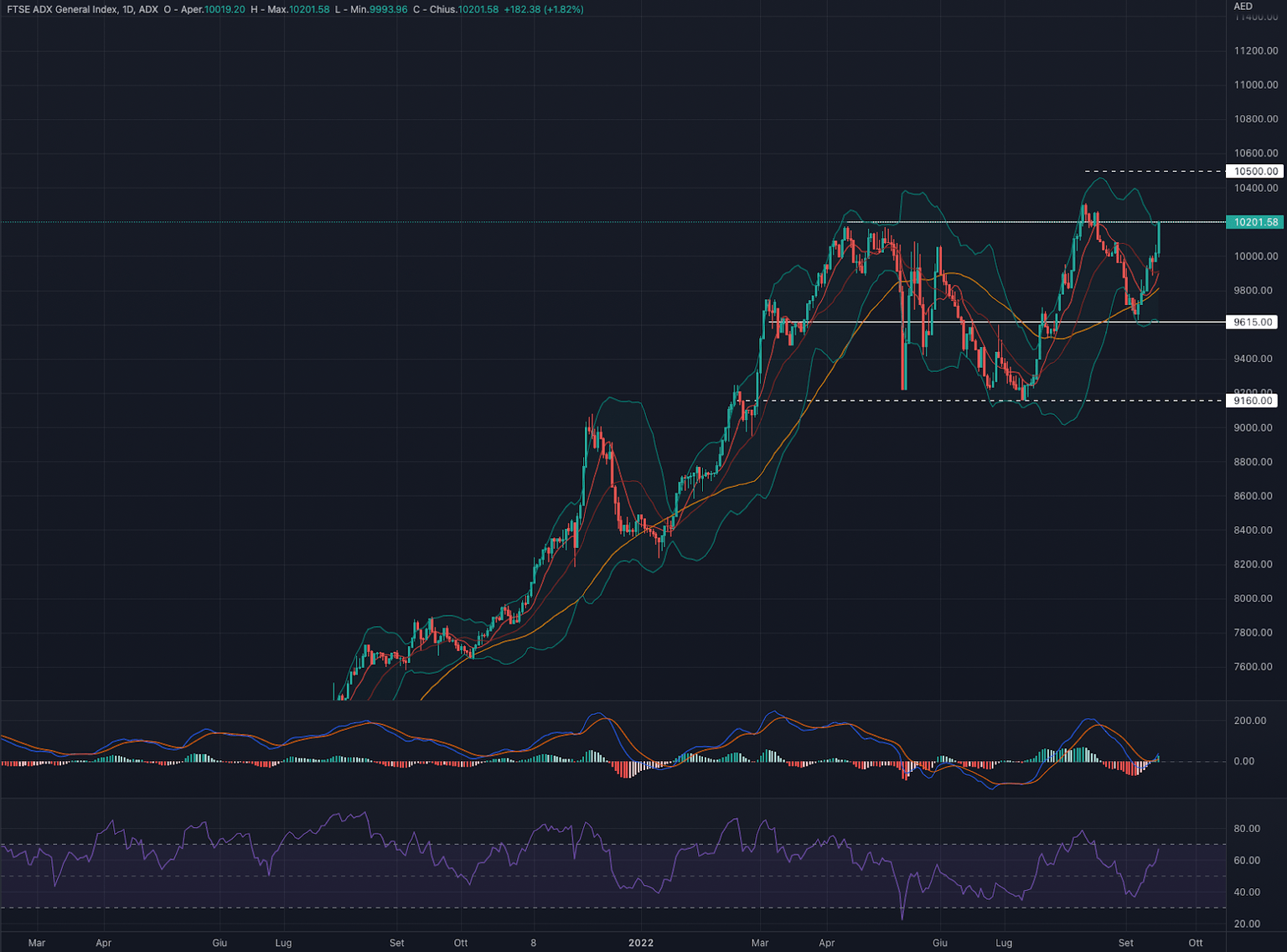This screenshot has height=952, width=1287.
Task: Click the 40.00 RSI scale label
Action: tap(1247, 892)
